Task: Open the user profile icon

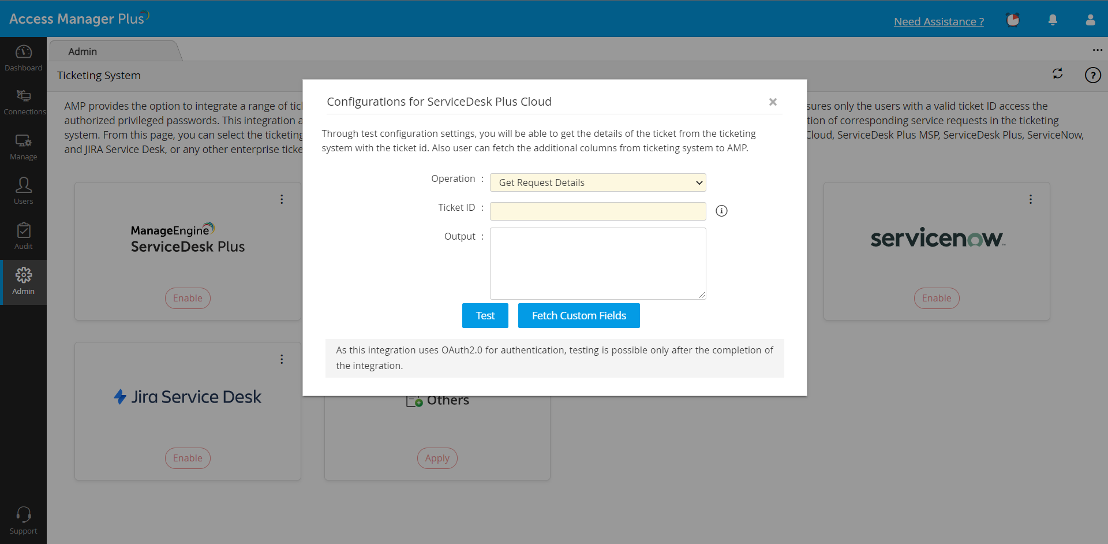Action: click(1090, 20)
